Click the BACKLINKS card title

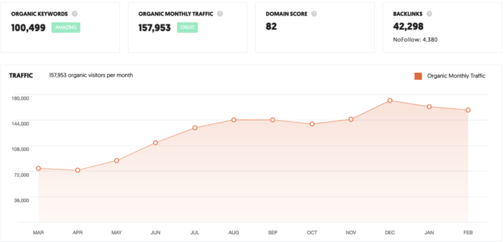point(408,14)
